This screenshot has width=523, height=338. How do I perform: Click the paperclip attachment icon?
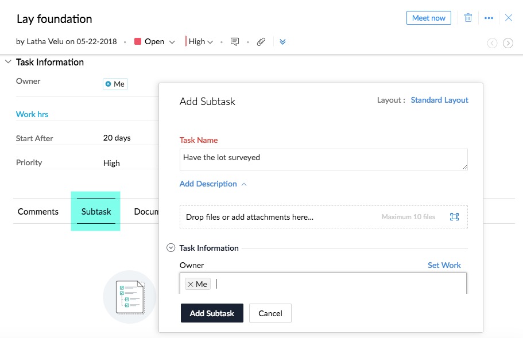coord(261,42)
